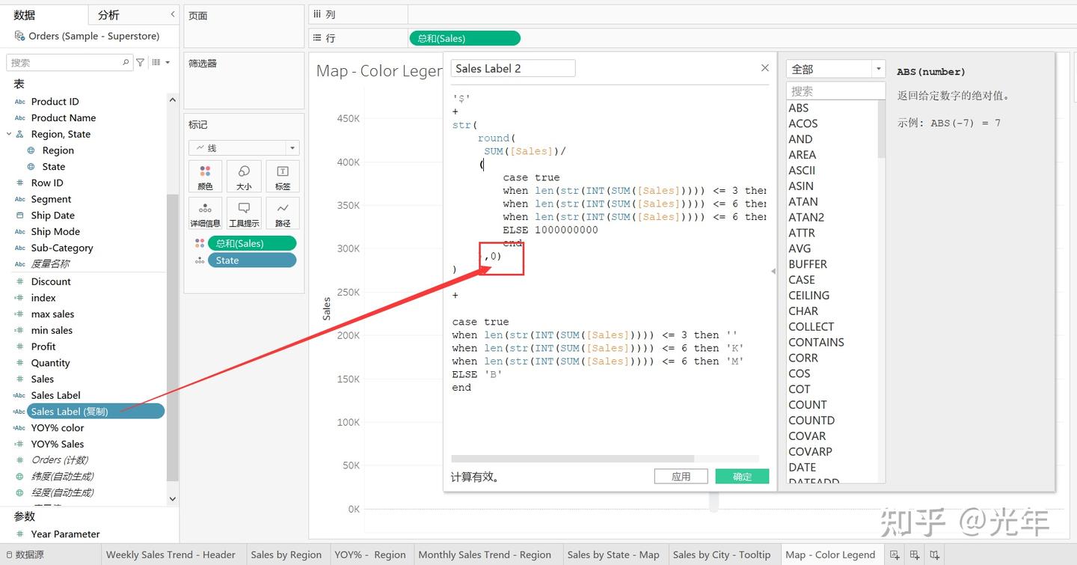Select the BUFFER function in list
1077x565 pixels.
tap(808, 264)
